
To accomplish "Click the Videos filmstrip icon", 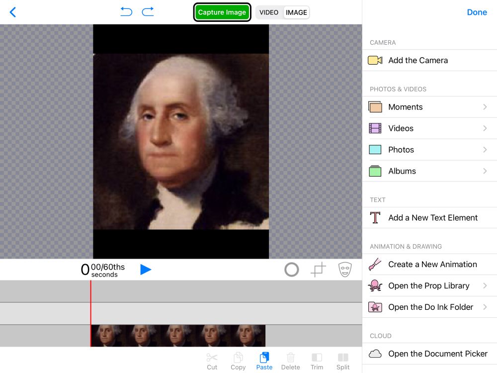I will 375,128.
